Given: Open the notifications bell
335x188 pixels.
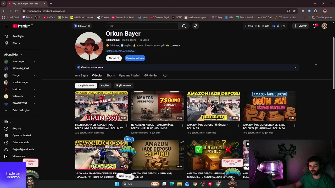Looking at the screenshot, I should coord(314,26).
